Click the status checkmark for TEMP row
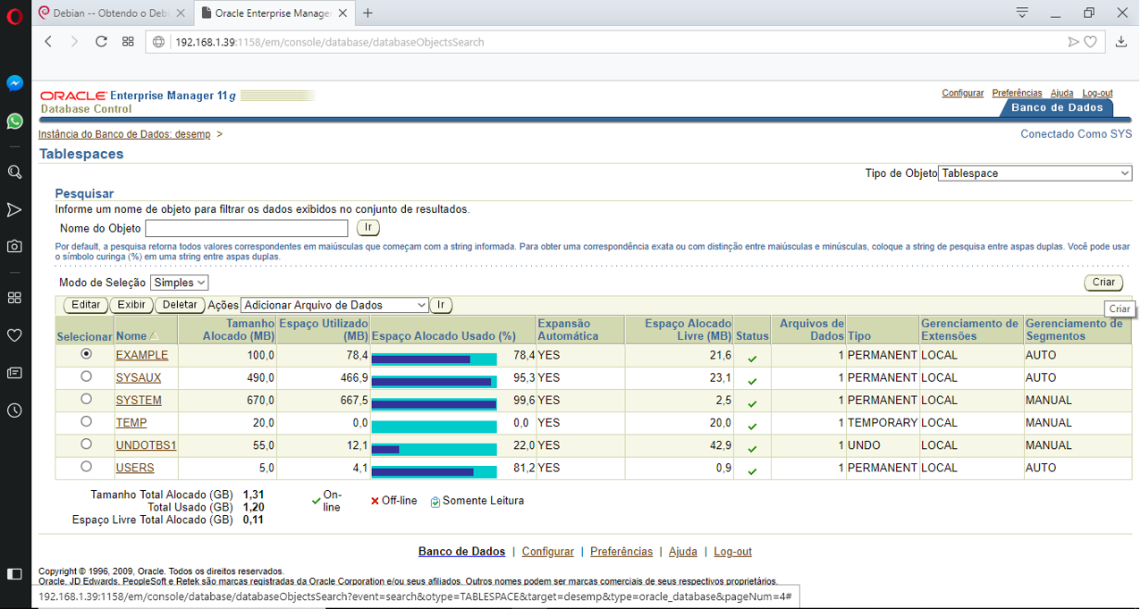 (752, 426)
